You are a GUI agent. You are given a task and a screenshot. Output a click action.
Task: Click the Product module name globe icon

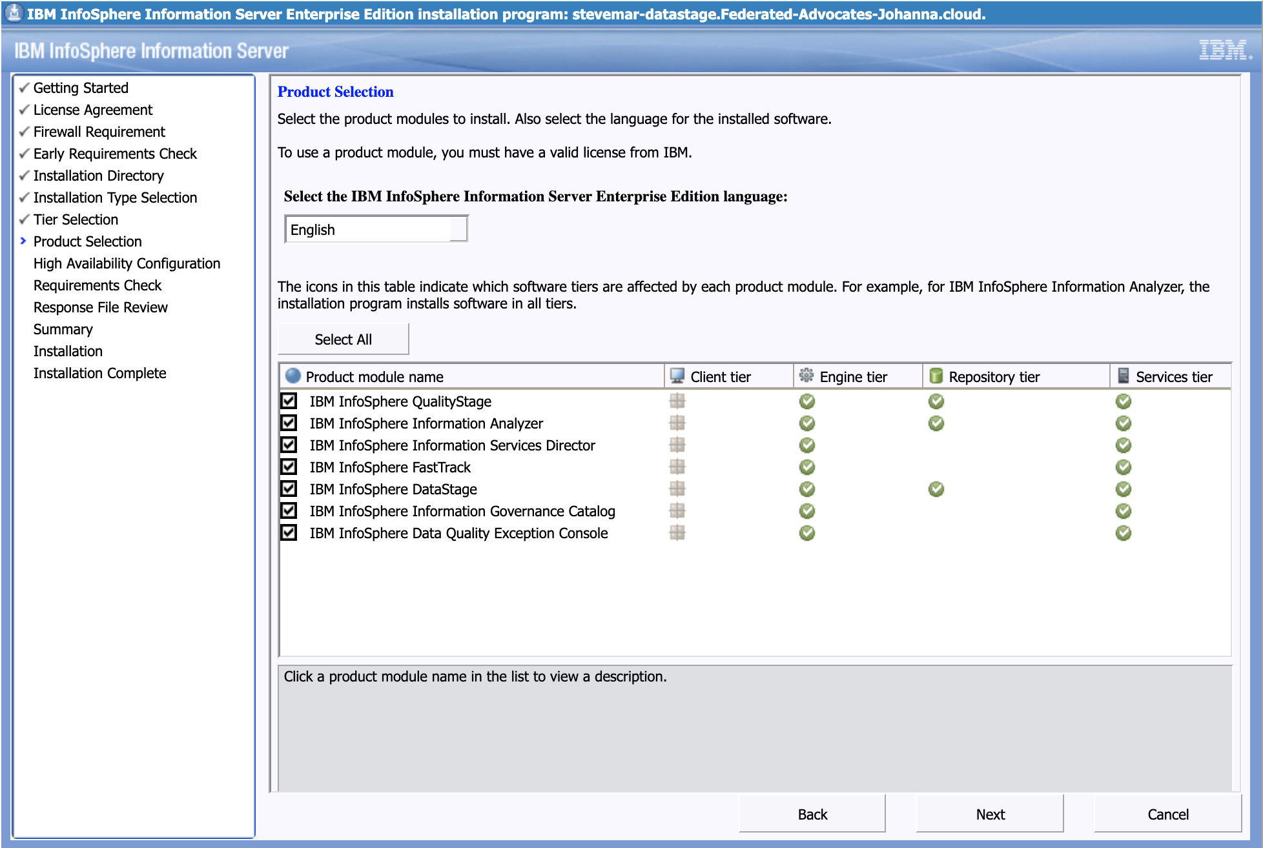(x=293, y=376)
